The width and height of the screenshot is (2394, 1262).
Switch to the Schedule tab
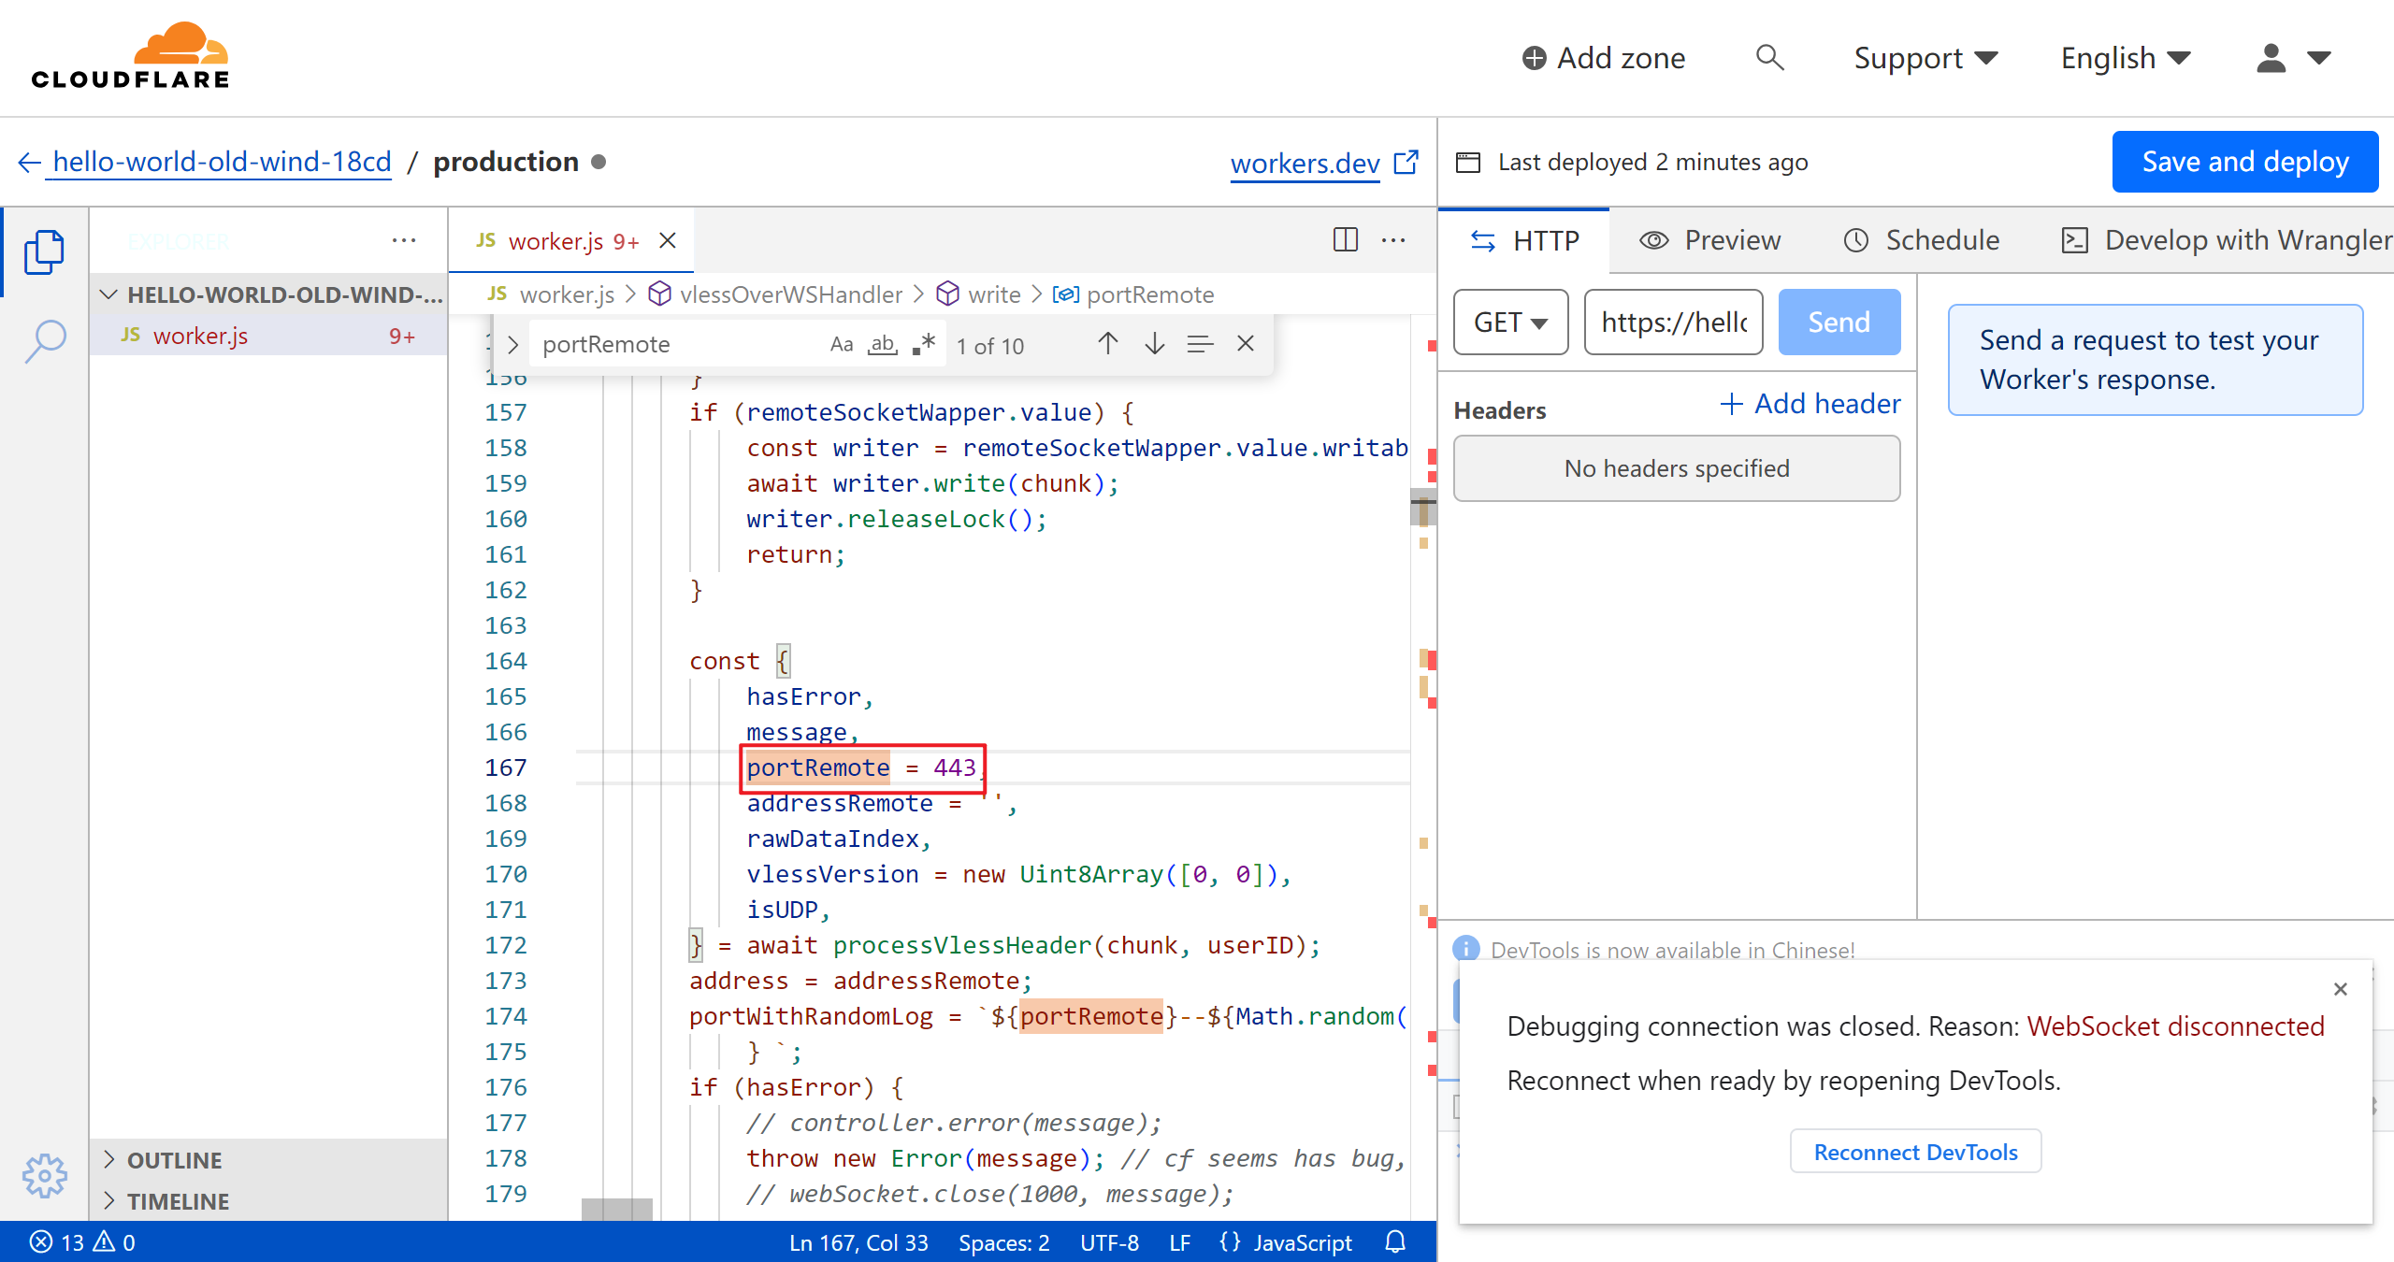click(x=1922, y=240)
